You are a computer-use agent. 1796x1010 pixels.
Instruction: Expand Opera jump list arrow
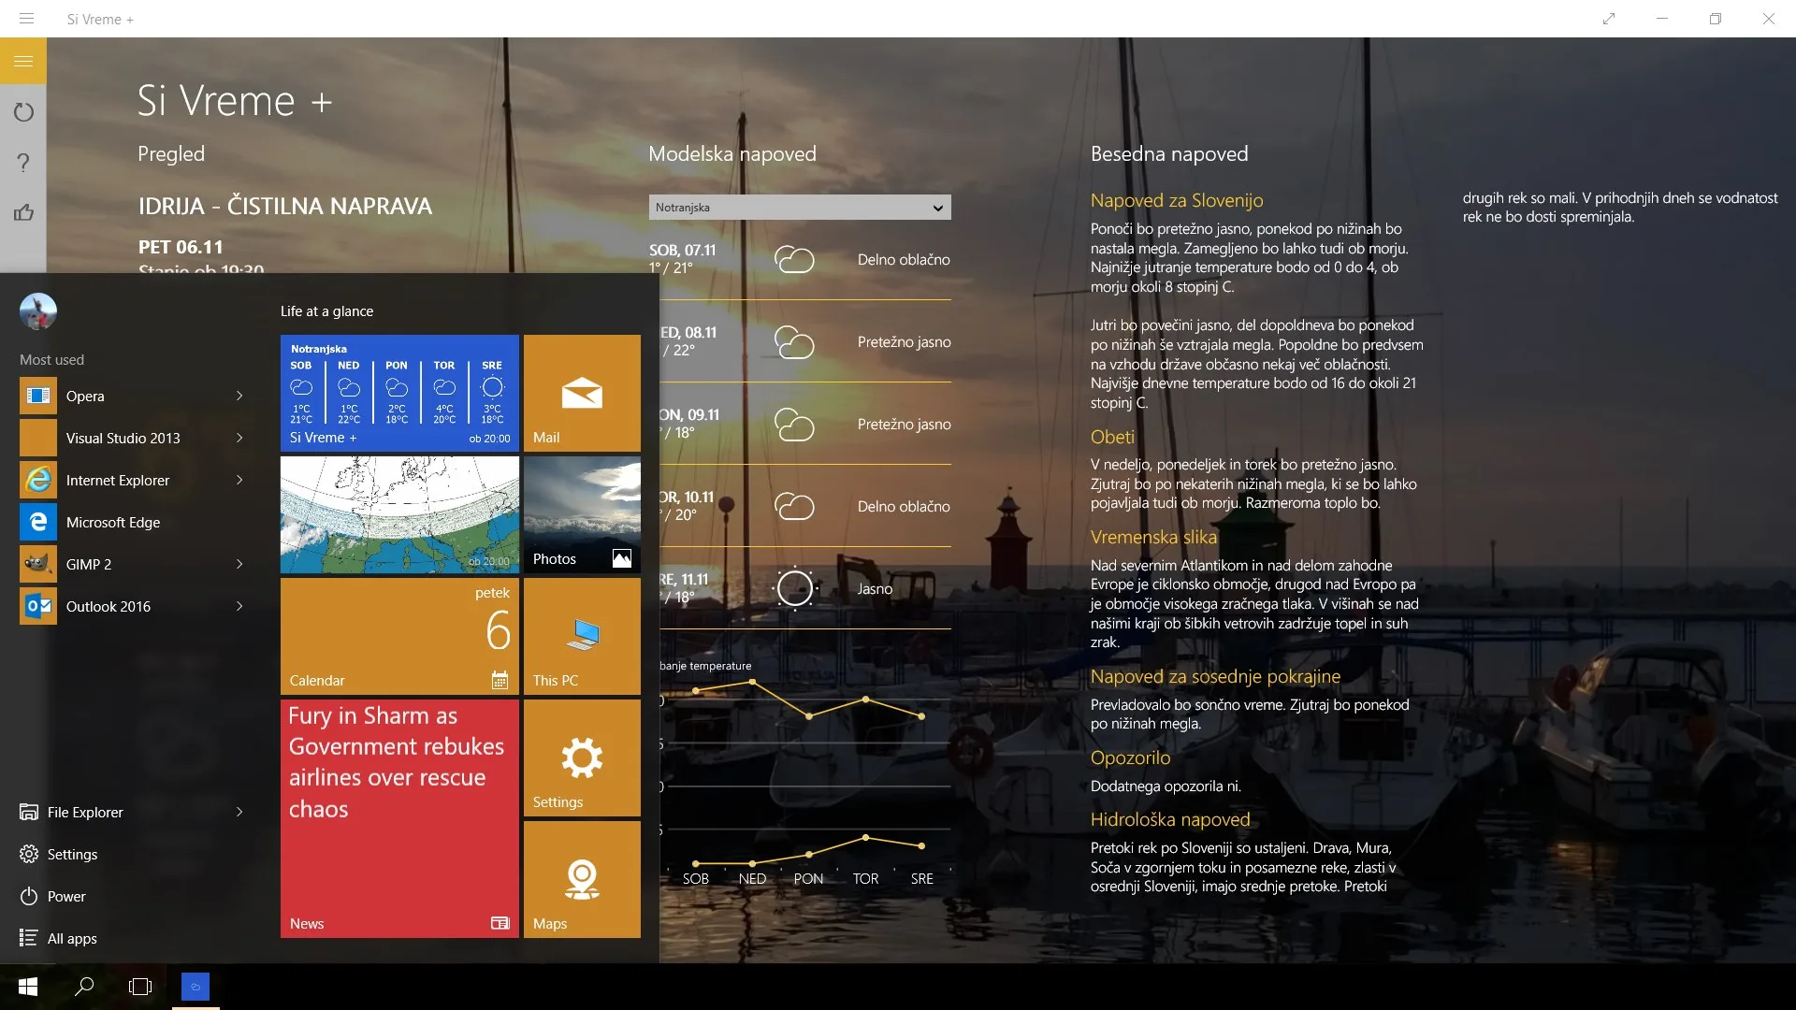[239, 396]
